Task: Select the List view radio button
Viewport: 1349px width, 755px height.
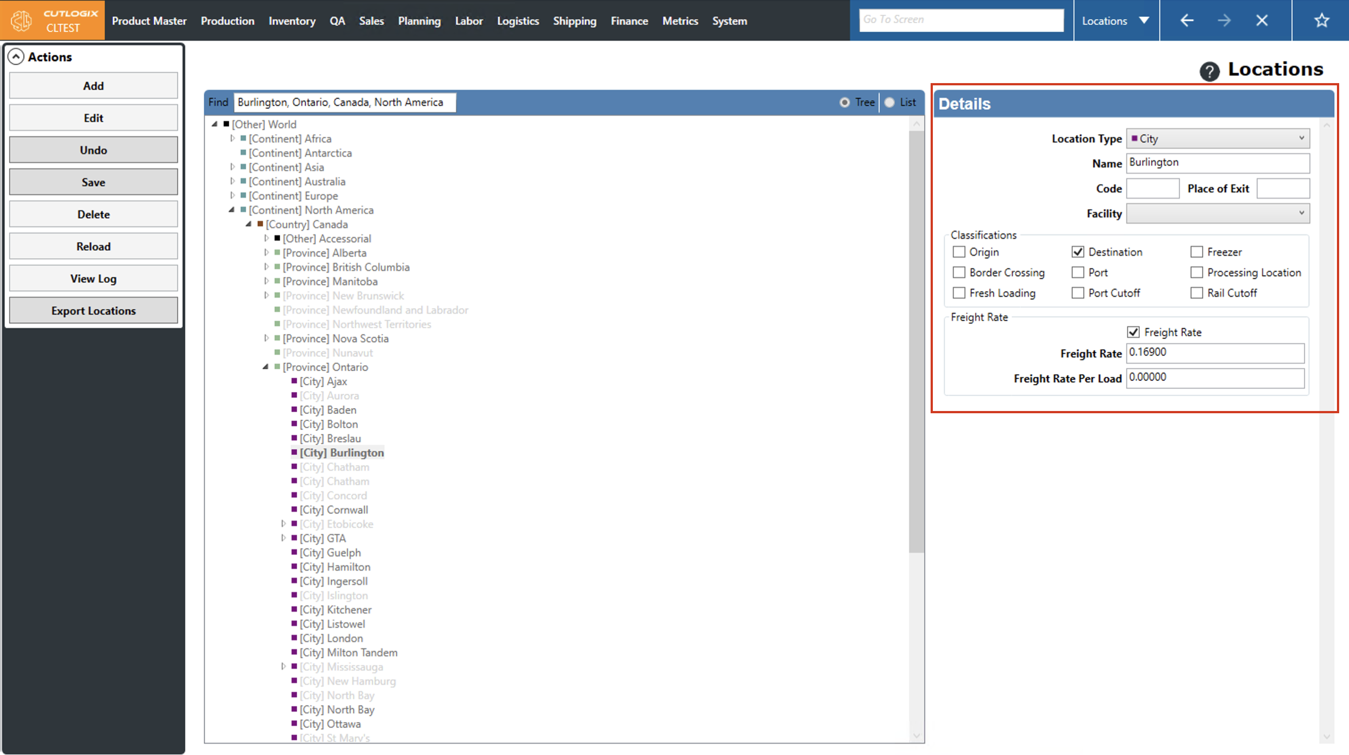Action: click(890, 103)
